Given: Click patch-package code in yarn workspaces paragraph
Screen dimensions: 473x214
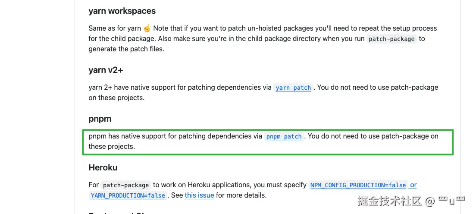Looking at the screenshot, I should click(x=392, y=39).
